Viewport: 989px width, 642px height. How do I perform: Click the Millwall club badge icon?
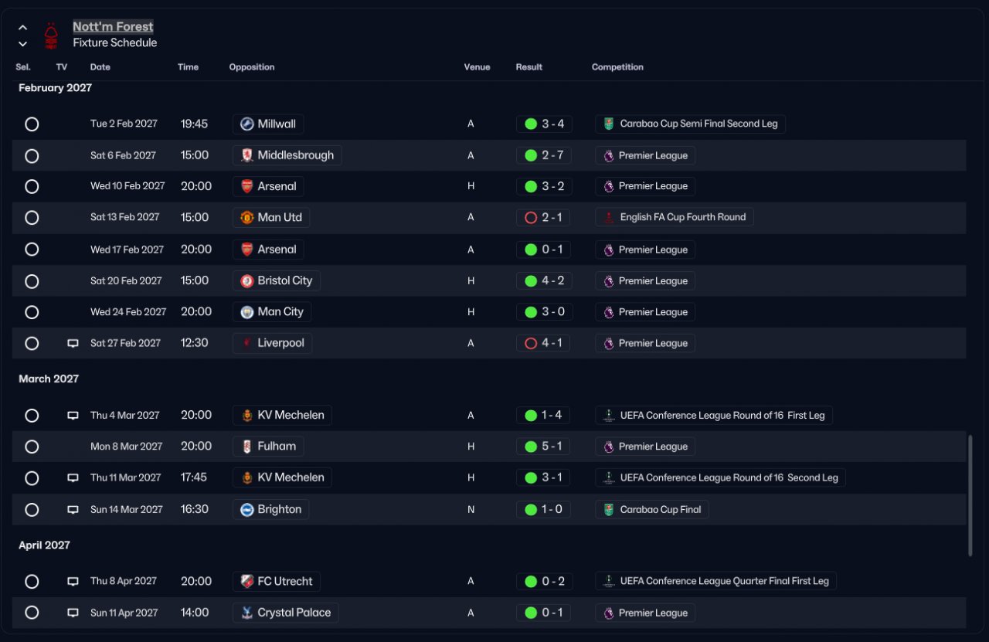246,124
